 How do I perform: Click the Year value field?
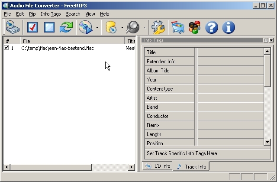click(x=231, y=80)
